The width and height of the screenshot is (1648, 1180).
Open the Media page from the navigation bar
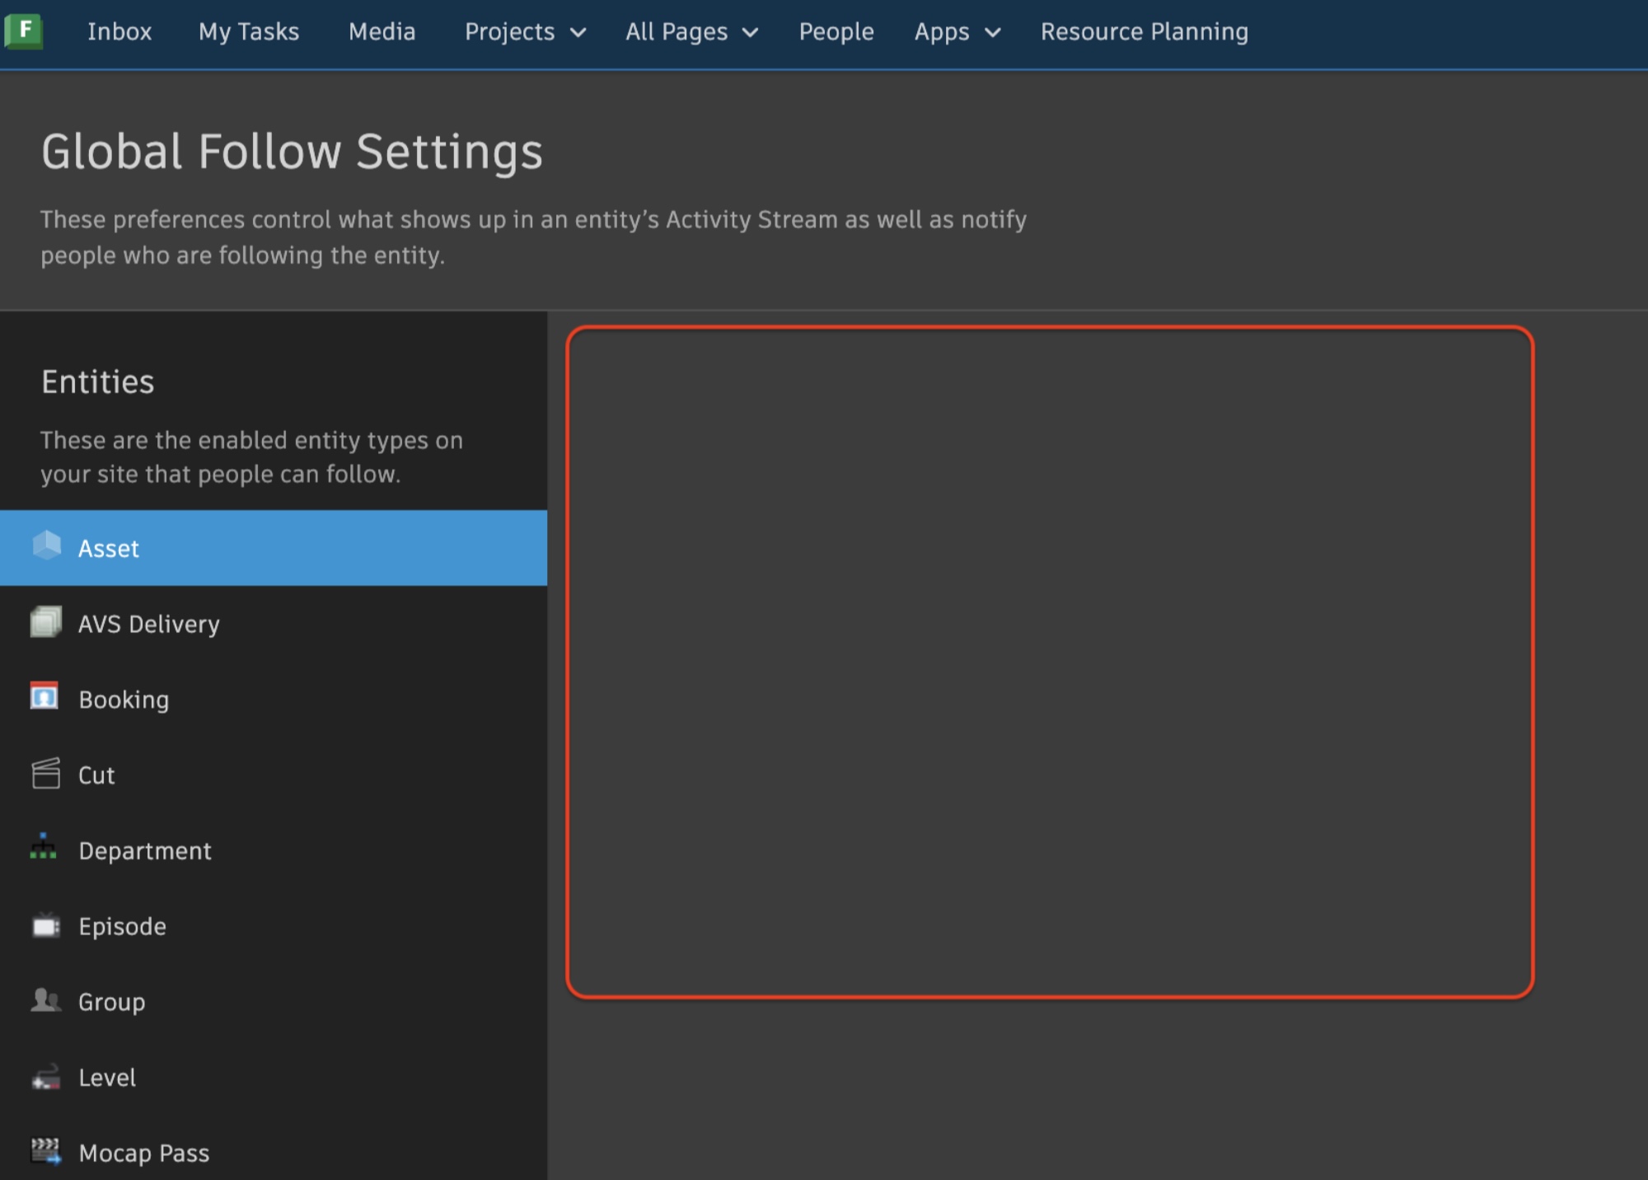tap(382, 32)
